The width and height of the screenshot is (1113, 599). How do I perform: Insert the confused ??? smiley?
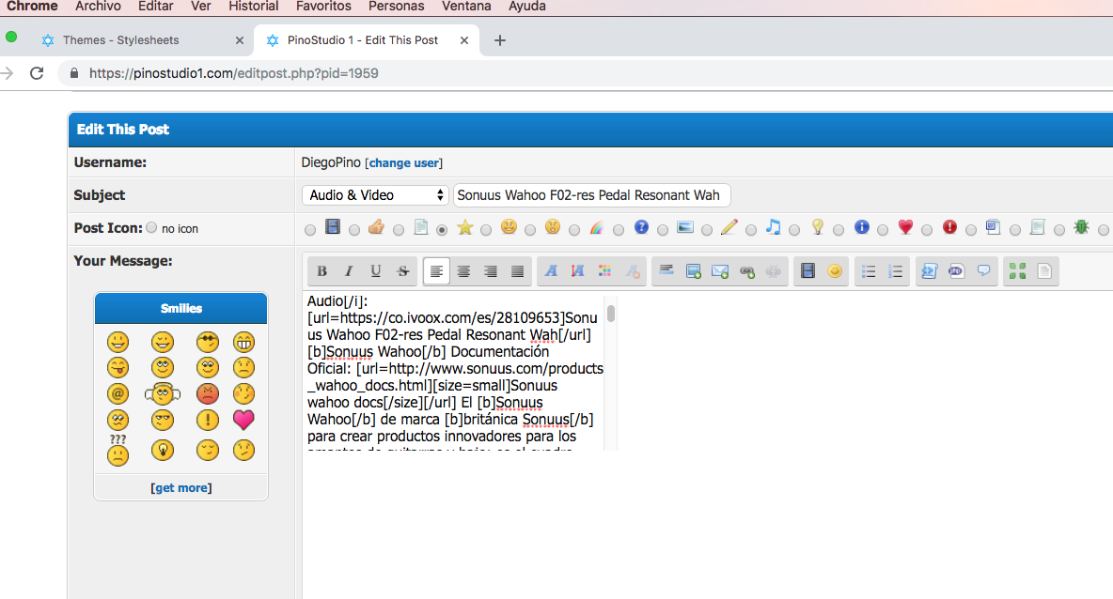[x=118, y=450]
